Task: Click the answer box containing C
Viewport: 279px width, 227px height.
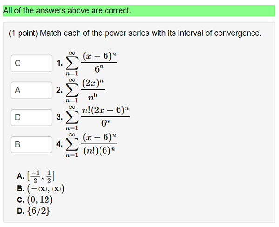Action: pos(31,63)
